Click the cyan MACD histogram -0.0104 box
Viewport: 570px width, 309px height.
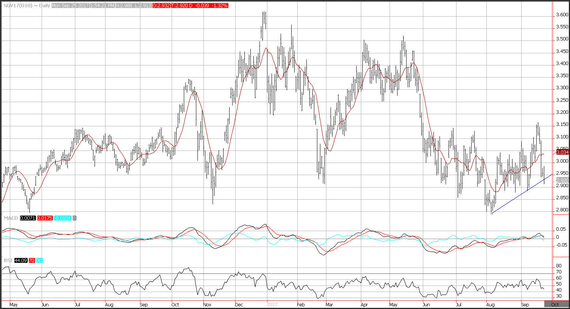[63, 218]
